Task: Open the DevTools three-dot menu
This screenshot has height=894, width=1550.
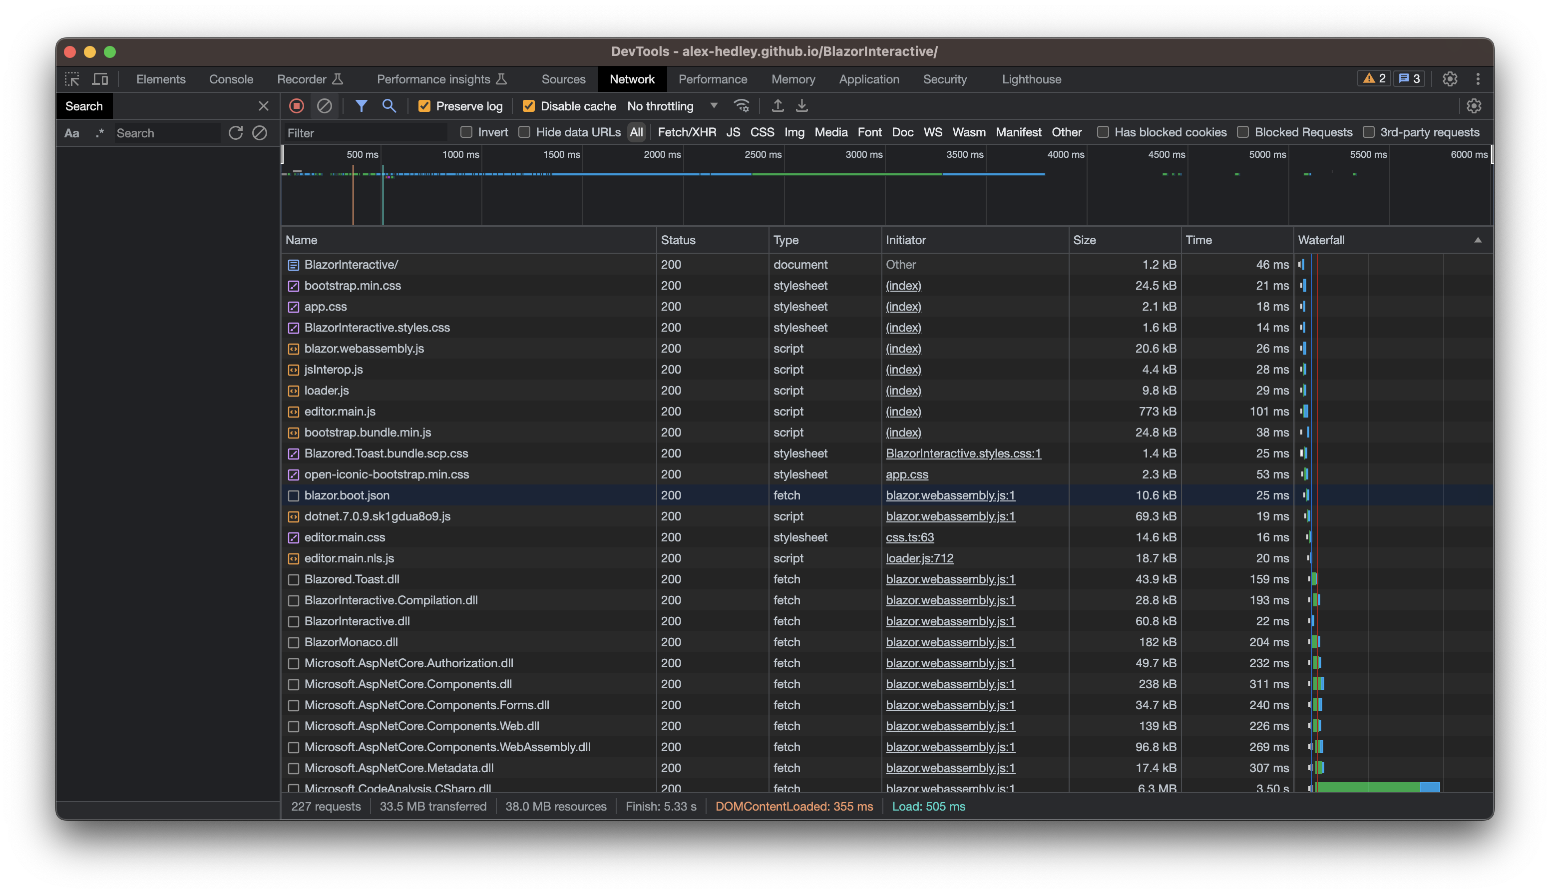Action: 1478,79
